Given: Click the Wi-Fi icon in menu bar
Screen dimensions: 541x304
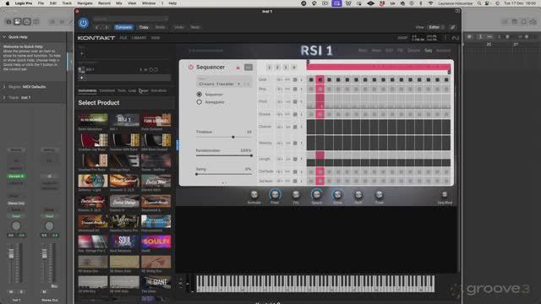Looking at the screenshot, I should click(430, 3).
